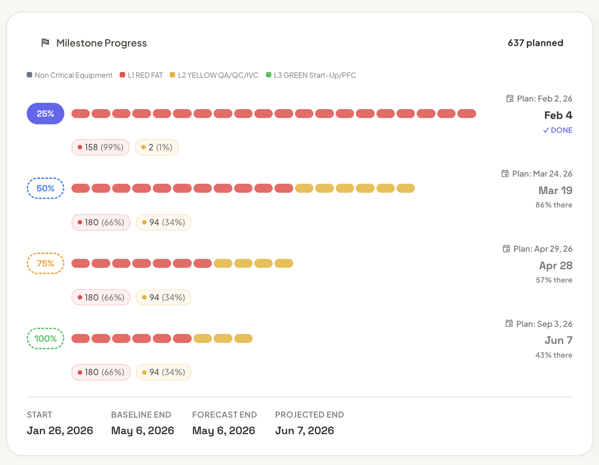
Task: Click the Apr 28 date
Action: point(556,266)
